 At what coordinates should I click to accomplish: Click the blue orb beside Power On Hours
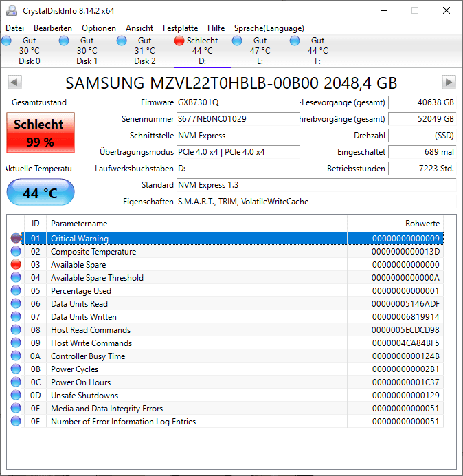16,382
